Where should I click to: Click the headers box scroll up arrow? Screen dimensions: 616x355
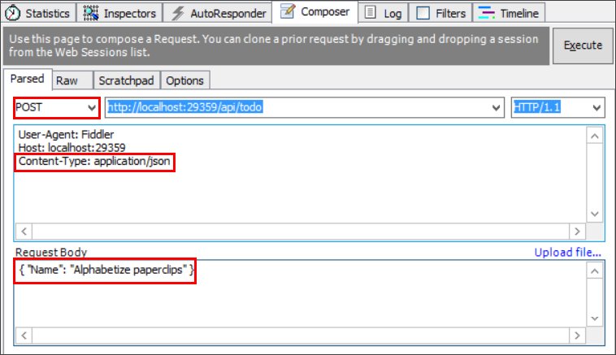(595, 136)
